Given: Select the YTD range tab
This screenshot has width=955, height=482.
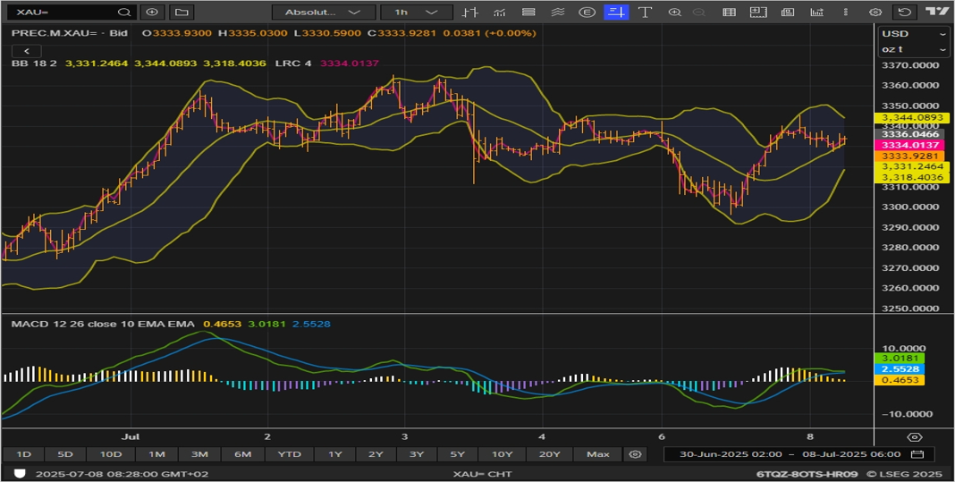Looking at the screenshot, I should click(x=290, y=454).
